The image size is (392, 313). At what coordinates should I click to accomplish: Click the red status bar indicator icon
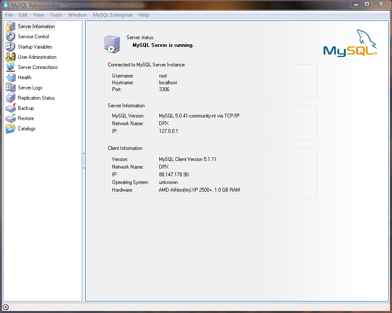click(6, 307)
